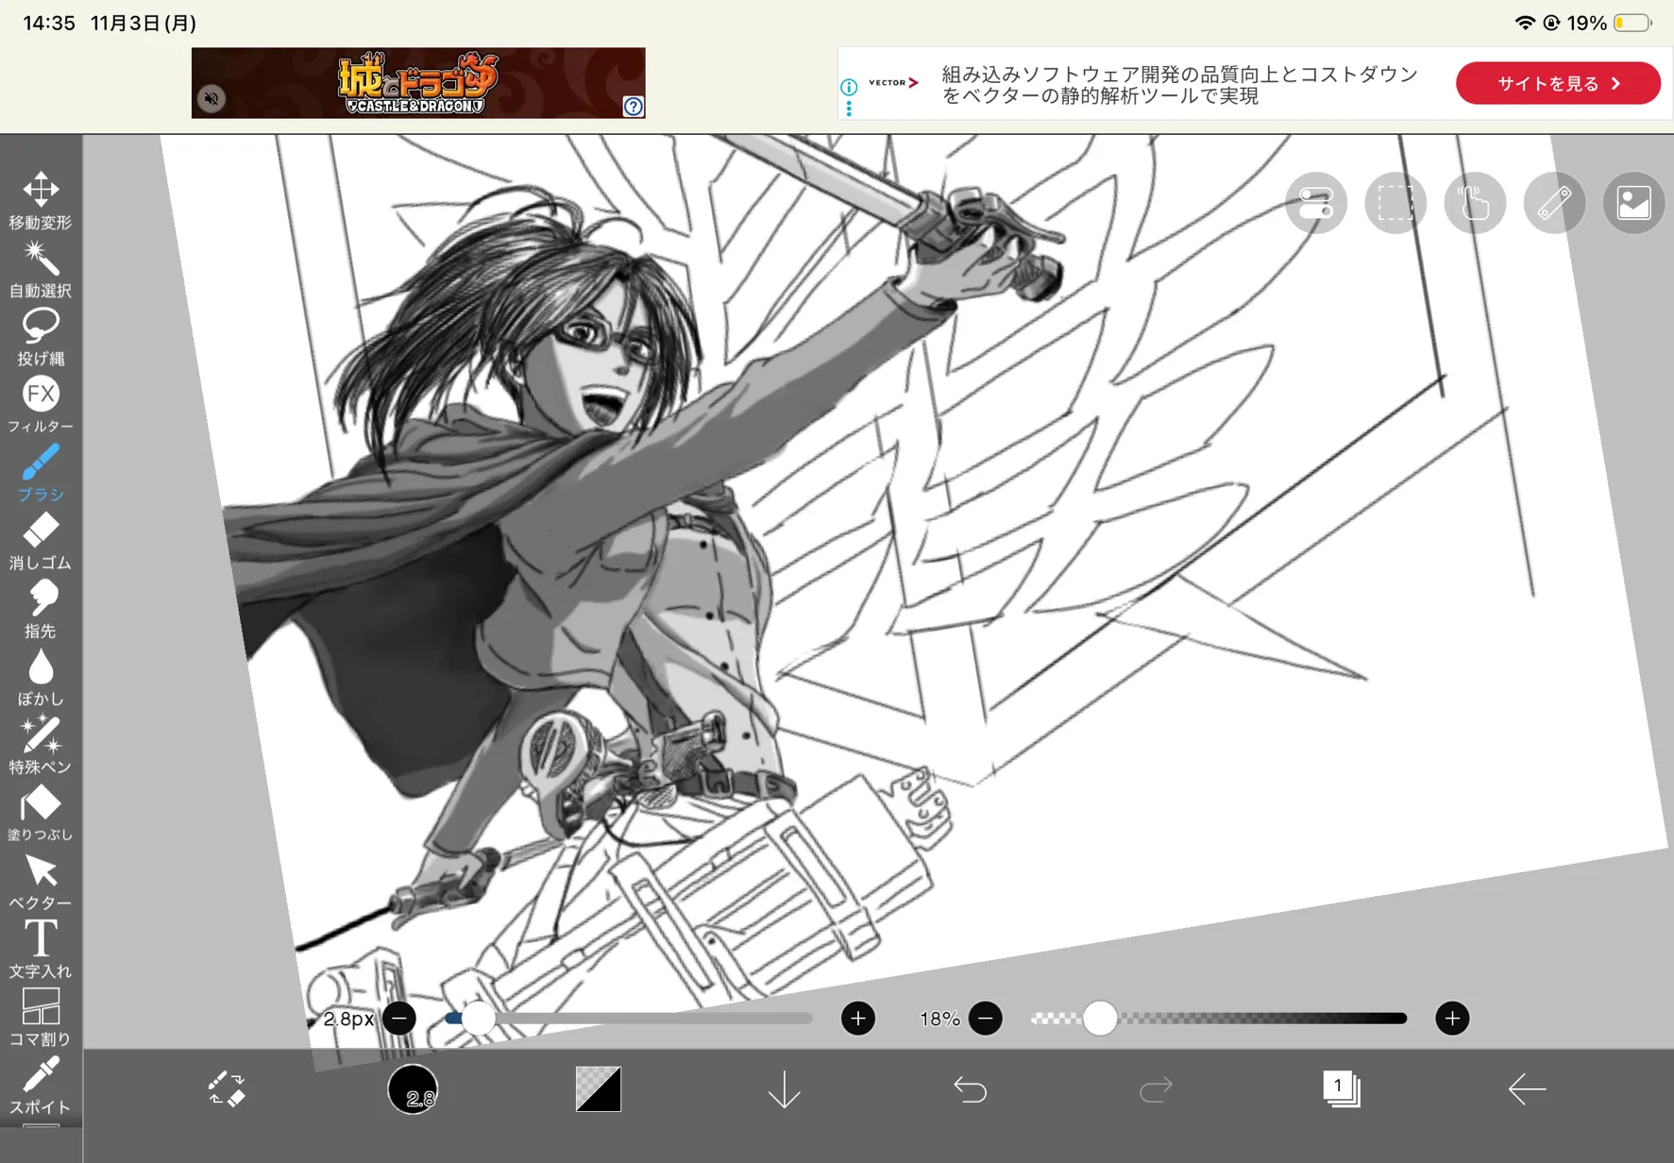This screenshot has height=1163, width=1674.
Task: Select the コマ割り frame divider tool
Action: (x=41, y=1017)
